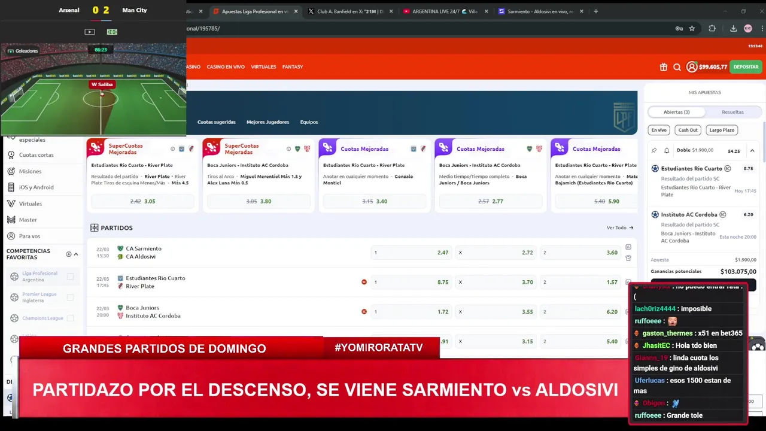Open the site search magnifier icon
The image size is (766, 431).
(677, 67)
